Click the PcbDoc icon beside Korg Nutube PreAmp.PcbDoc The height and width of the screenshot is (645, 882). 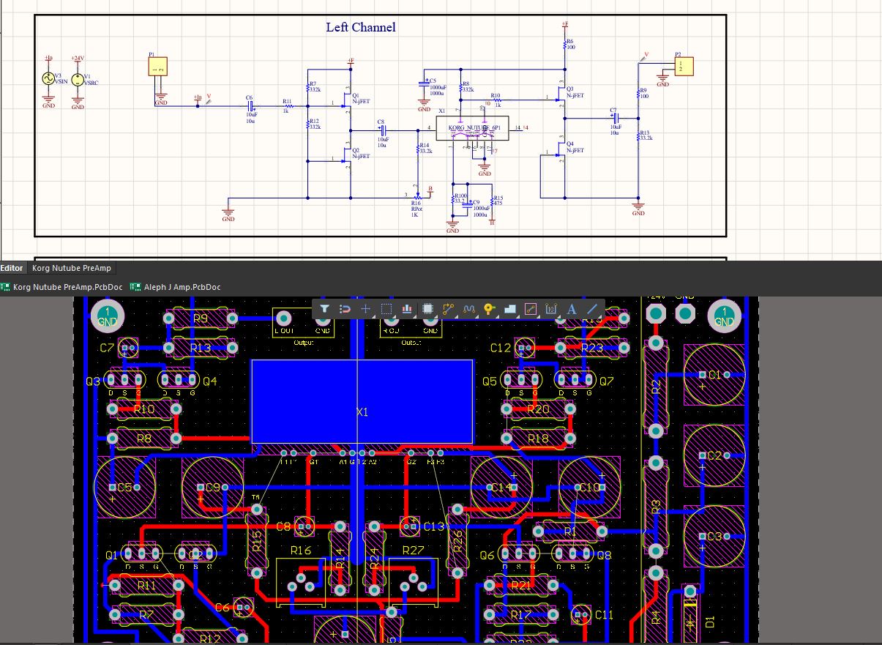[5, 287]
